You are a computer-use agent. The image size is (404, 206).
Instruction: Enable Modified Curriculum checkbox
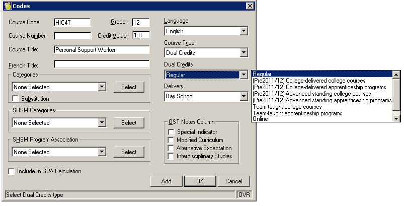[x=171, y=140]
